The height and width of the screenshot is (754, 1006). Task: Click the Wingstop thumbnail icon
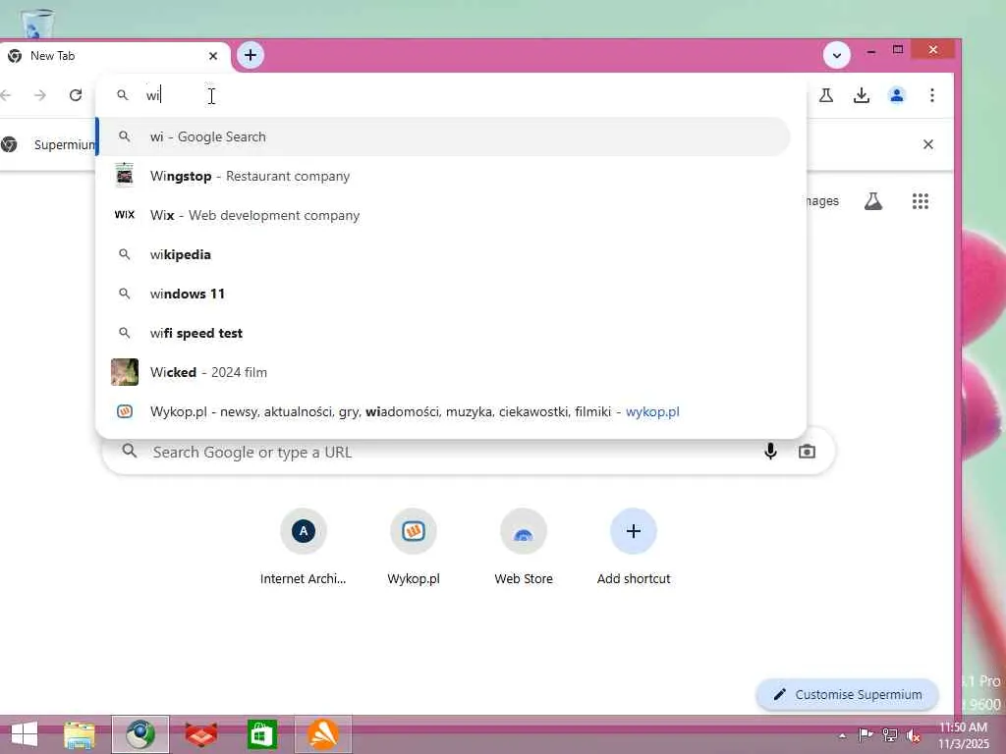[125, 175]
